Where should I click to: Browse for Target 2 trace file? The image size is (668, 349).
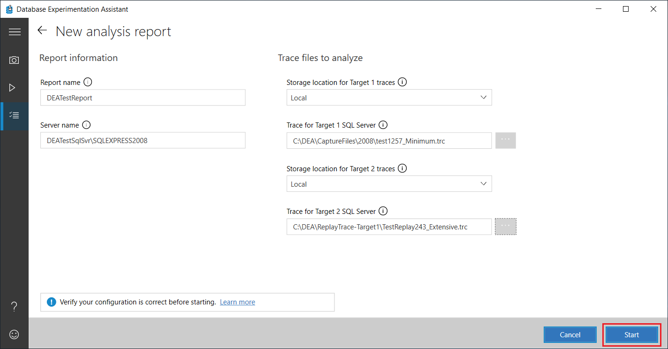[506, 227]
